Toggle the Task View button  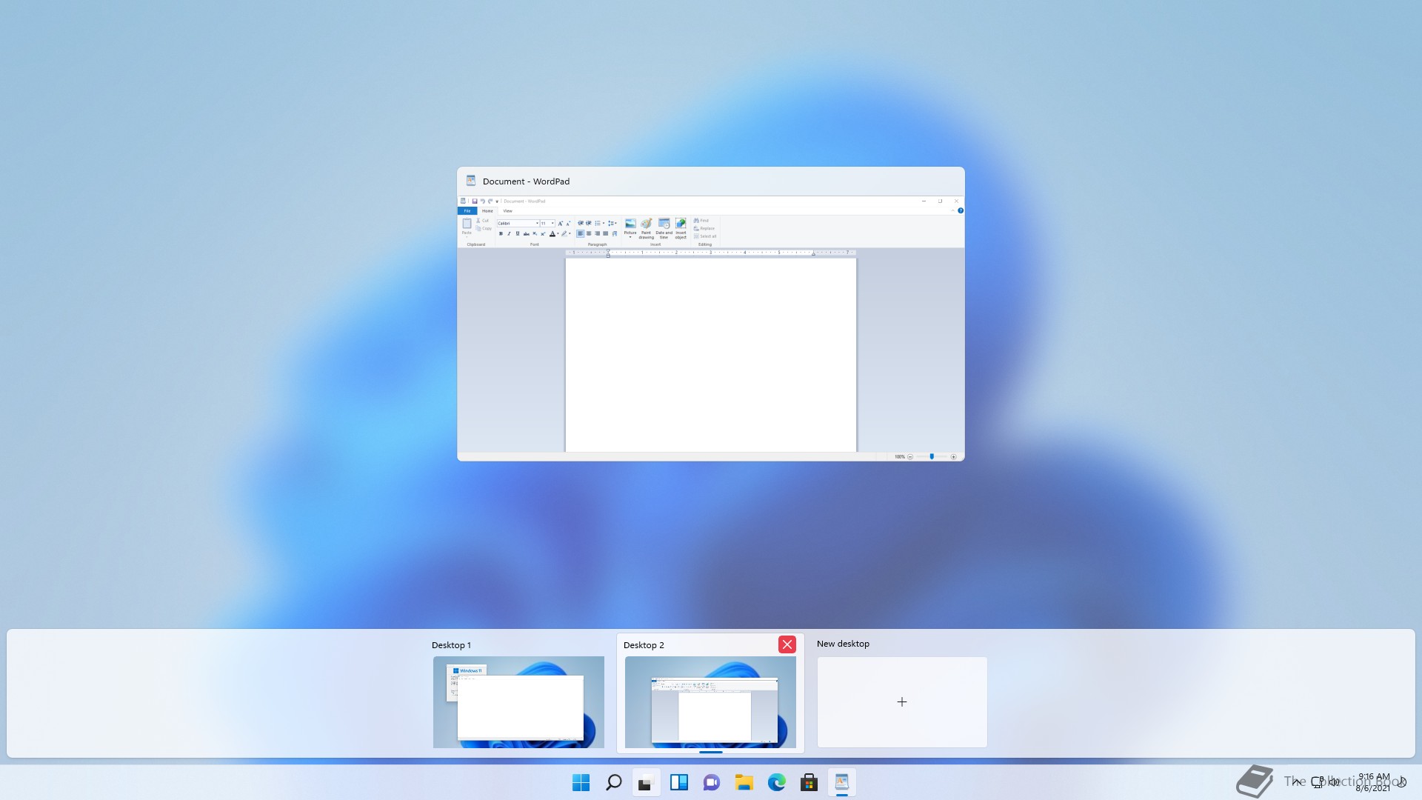point(647,782)
